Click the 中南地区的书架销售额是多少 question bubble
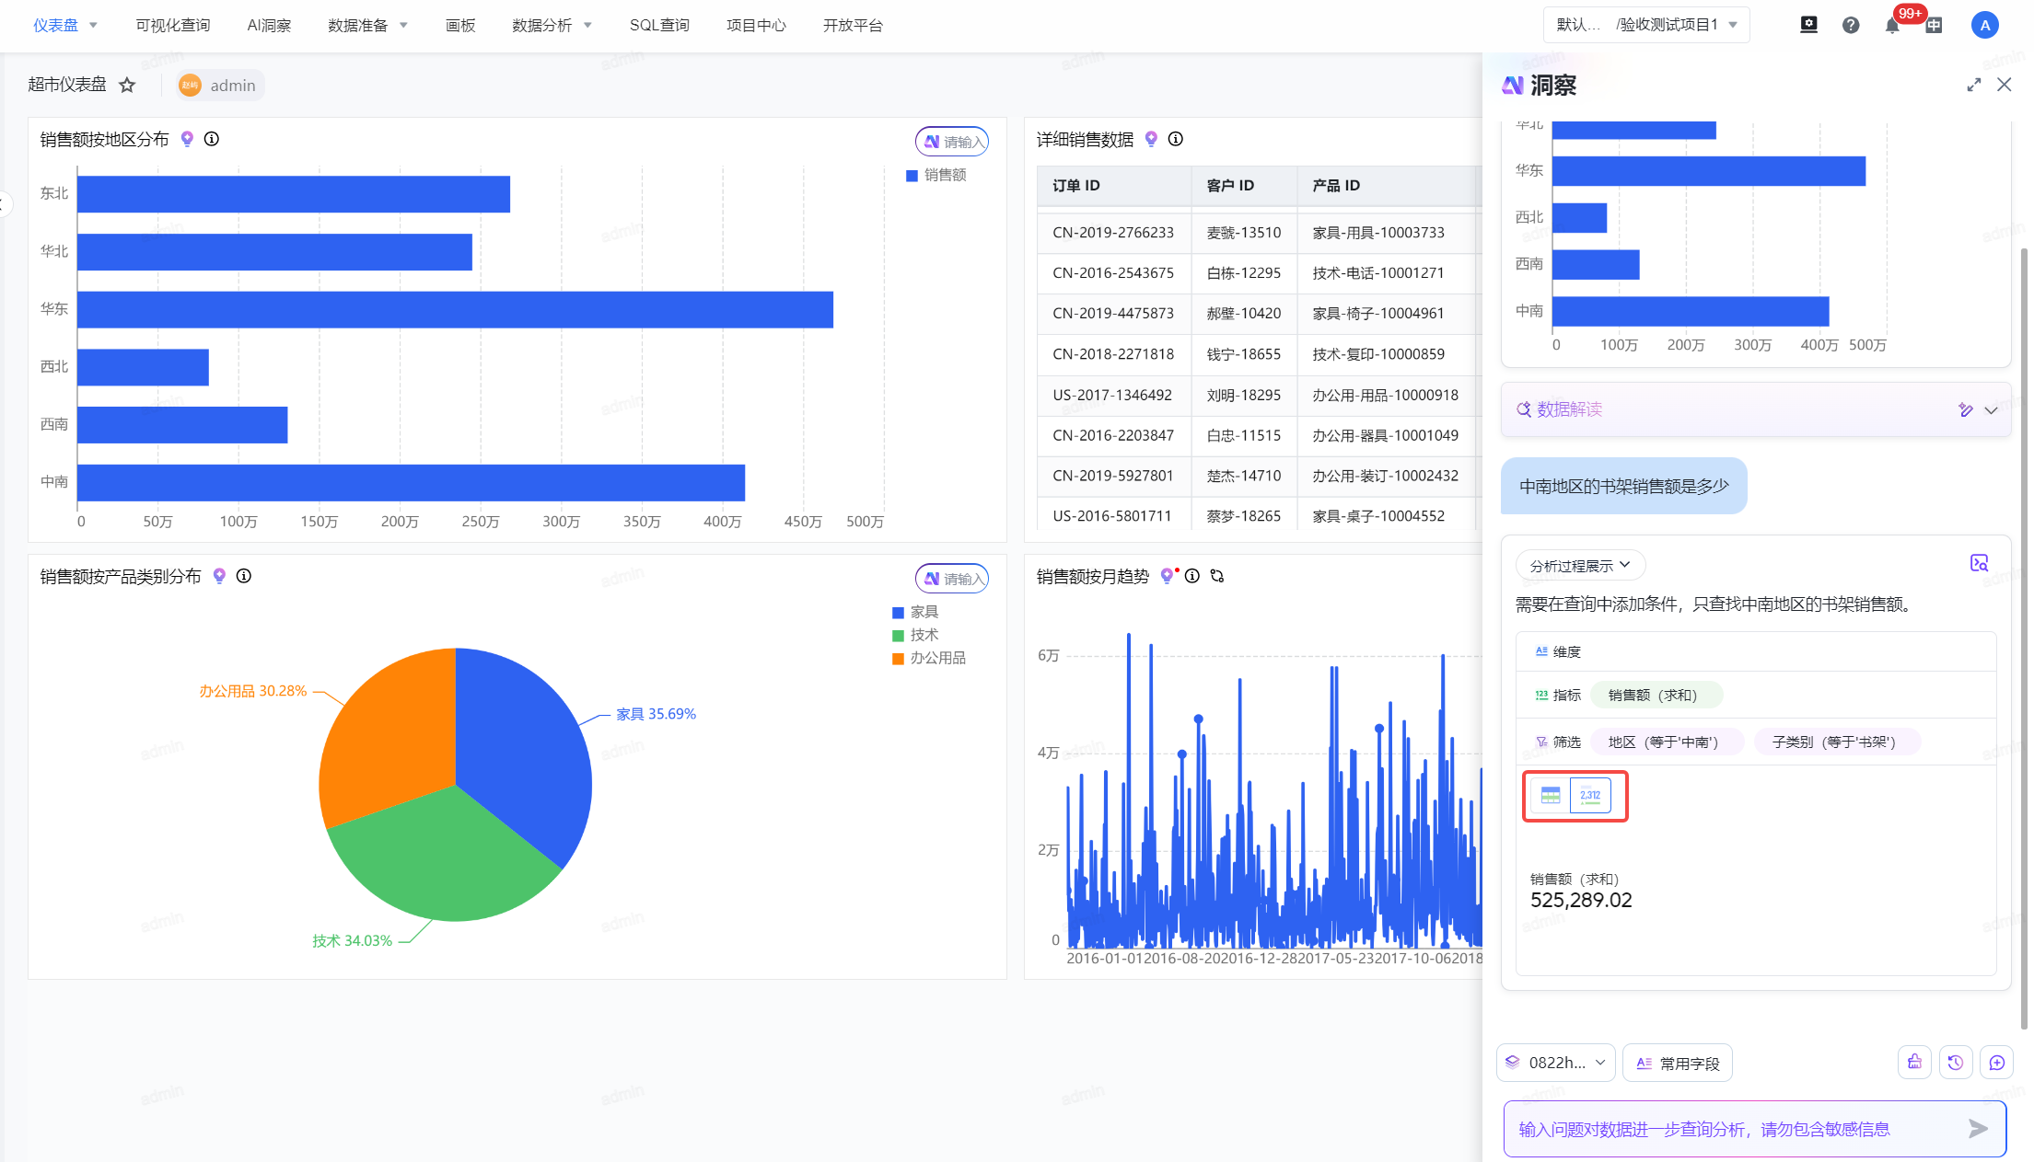Image resolution: width=2034 pixels, height=1162 pixels. (1624, 486)
